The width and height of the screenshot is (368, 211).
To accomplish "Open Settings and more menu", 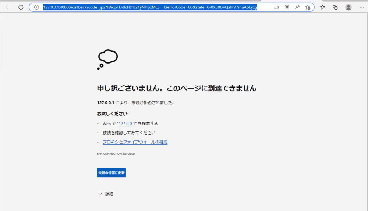I will point(362,7).
